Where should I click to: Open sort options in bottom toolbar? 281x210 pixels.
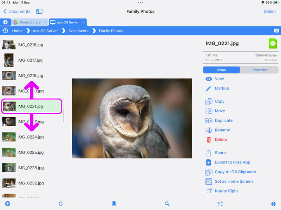pos(220,204)
